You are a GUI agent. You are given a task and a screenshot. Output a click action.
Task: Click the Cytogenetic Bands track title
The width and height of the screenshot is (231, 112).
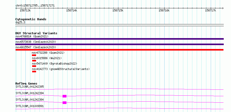pyautogui.click(x=31, y=19)
